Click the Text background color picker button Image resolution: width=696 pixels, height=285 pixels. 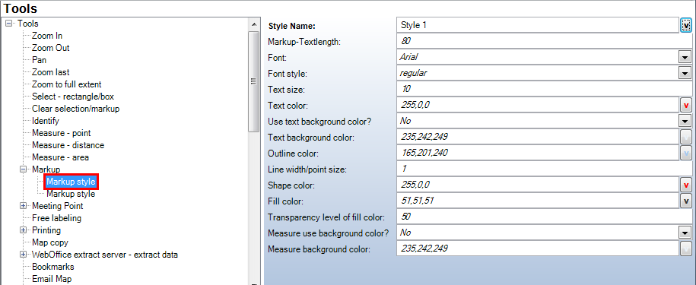pos(686,137)
